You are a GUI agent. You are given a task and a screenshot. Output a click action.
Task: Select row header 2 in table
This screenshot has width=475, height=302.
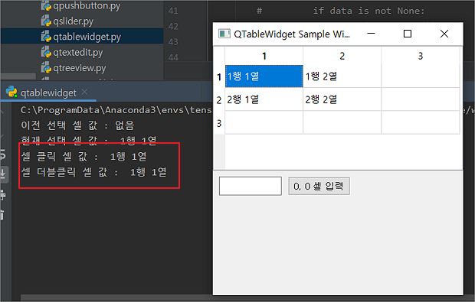coord(219,99)
